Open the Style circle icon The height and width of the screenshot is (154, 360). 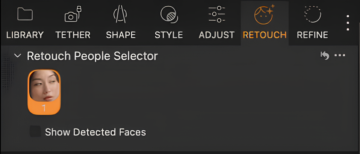pos(169,14)
